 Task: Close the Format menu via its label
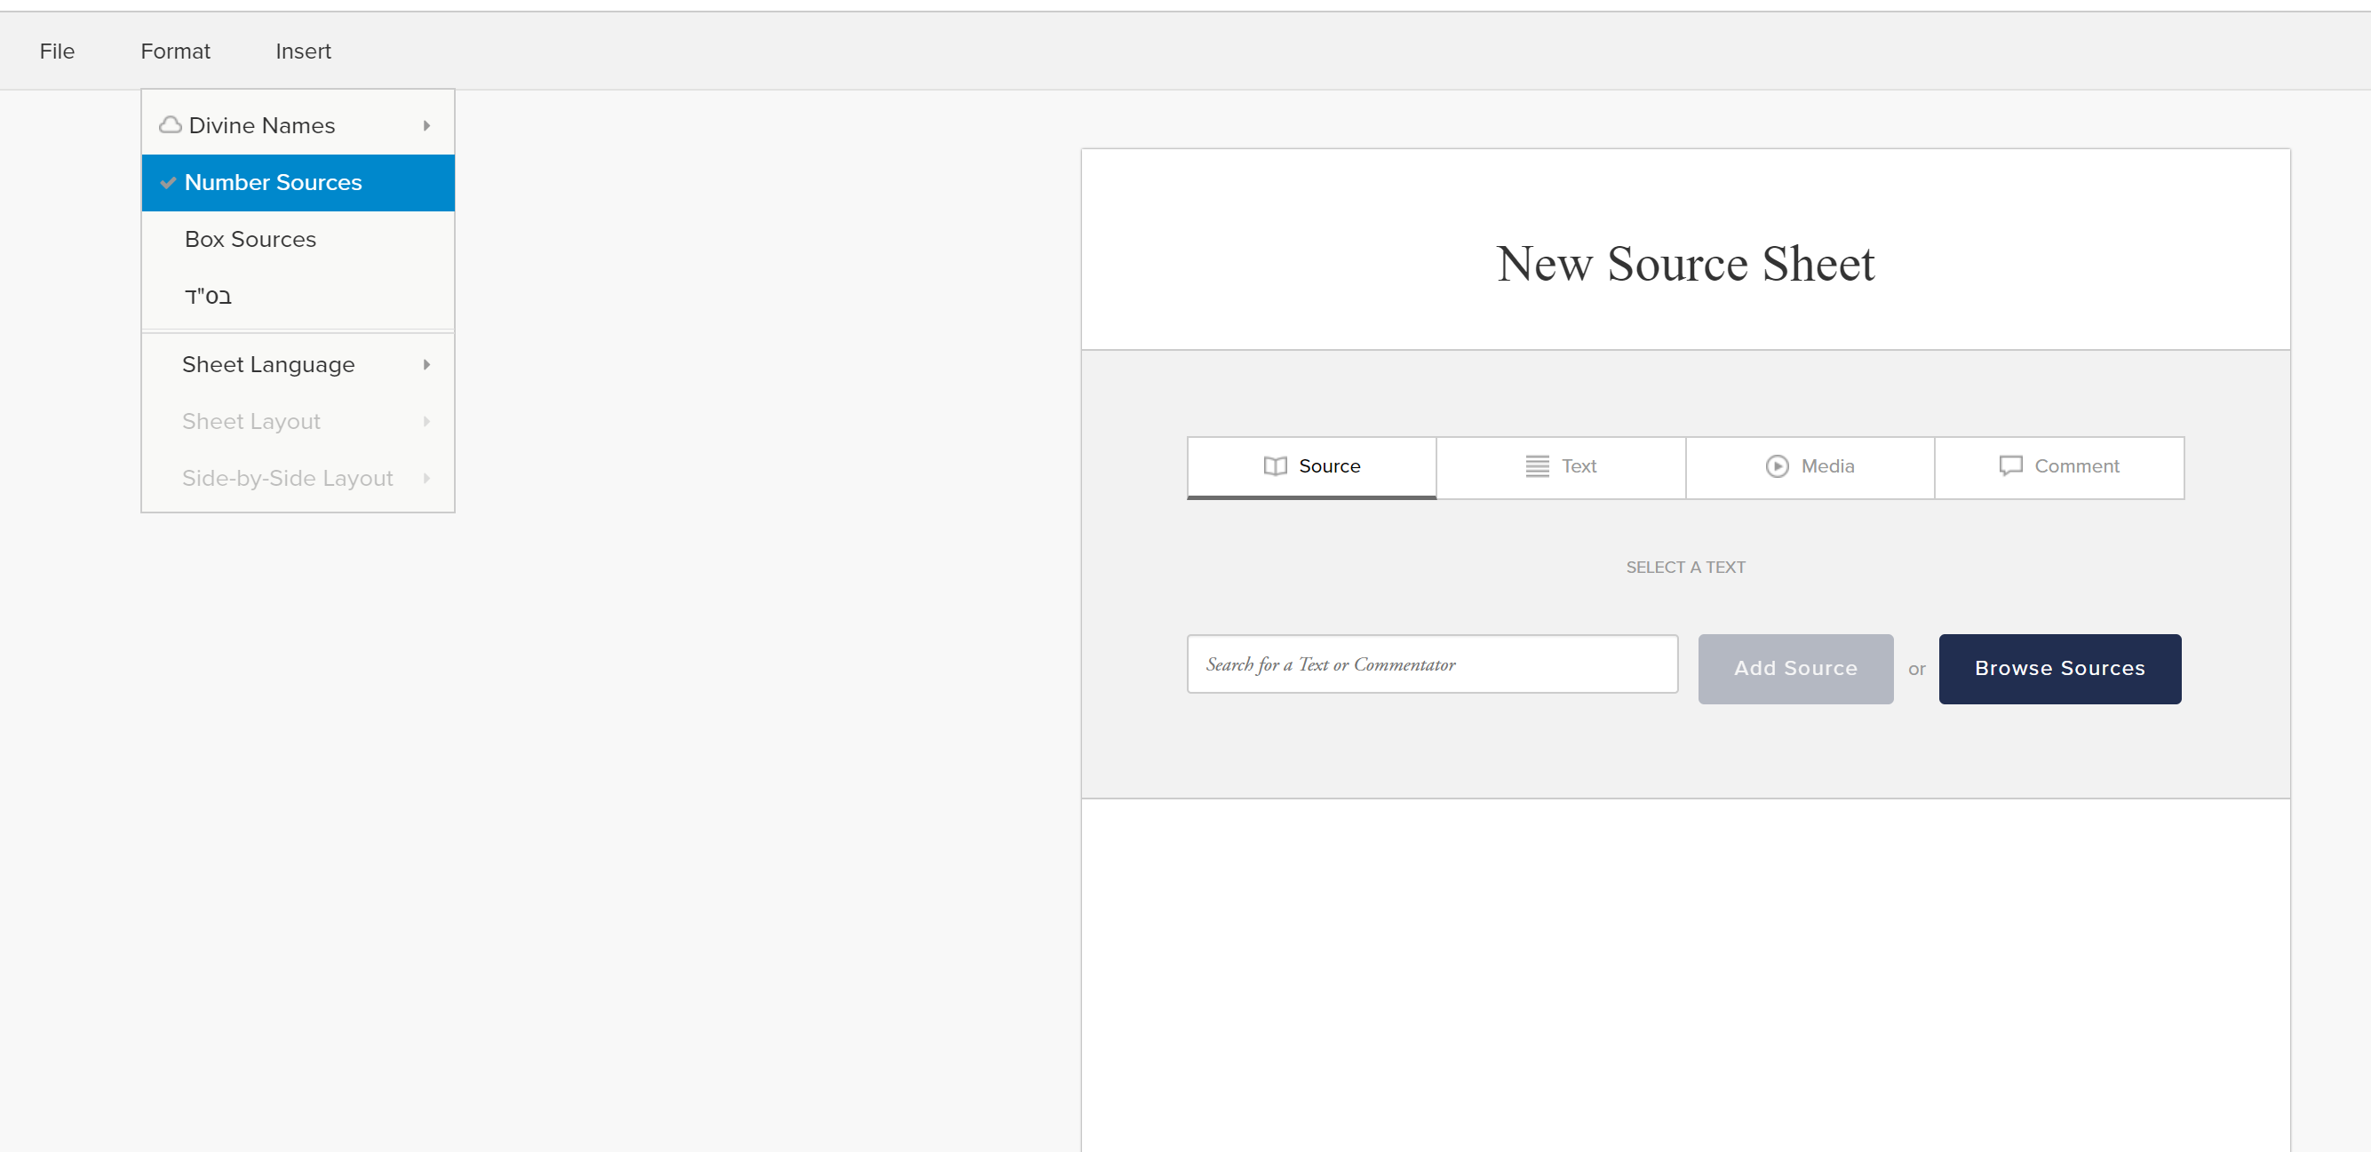click(175, 52)
